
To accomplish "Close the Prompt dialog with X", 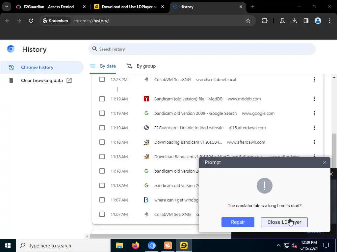I will click(325, 162).
